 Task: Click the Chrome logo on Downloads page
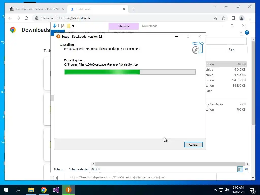(13, 30)
